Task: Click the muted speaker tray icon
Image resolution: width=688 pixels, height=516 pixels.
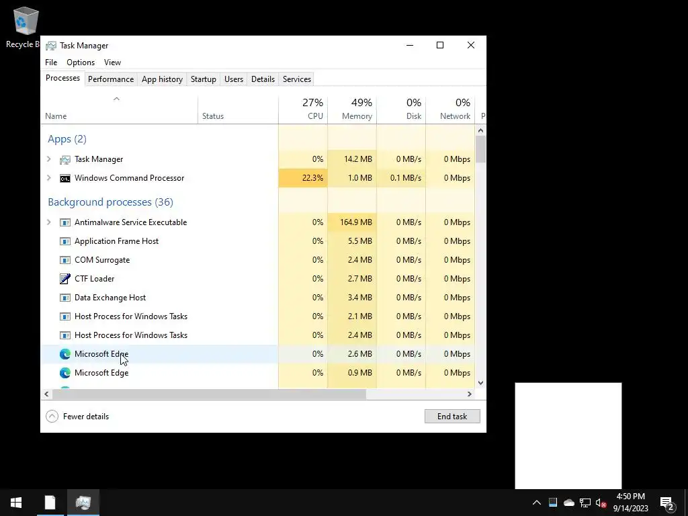Action: [601, 503]
